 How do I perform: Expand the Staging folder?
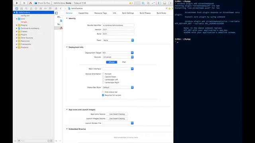[x=16, y=25]
